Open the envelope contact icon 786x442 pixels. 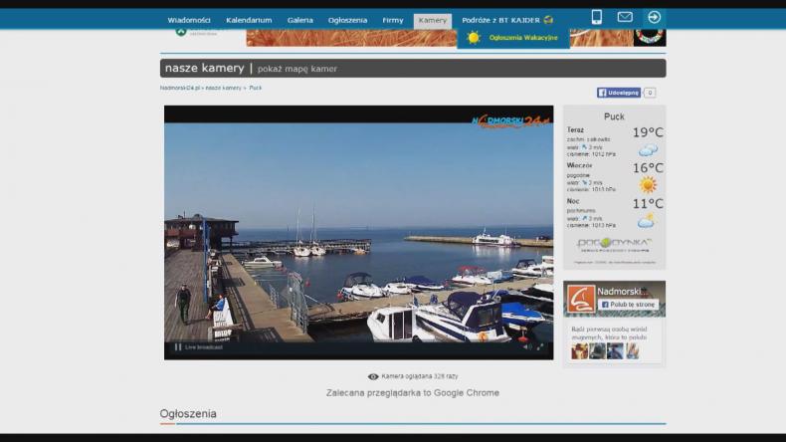click(x=625, y=17)
